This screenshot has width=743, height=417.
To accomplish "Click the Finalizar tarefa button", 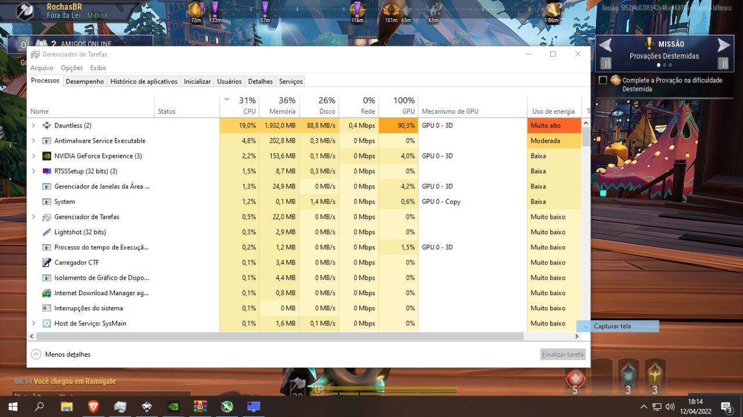I will click(562, 354).
